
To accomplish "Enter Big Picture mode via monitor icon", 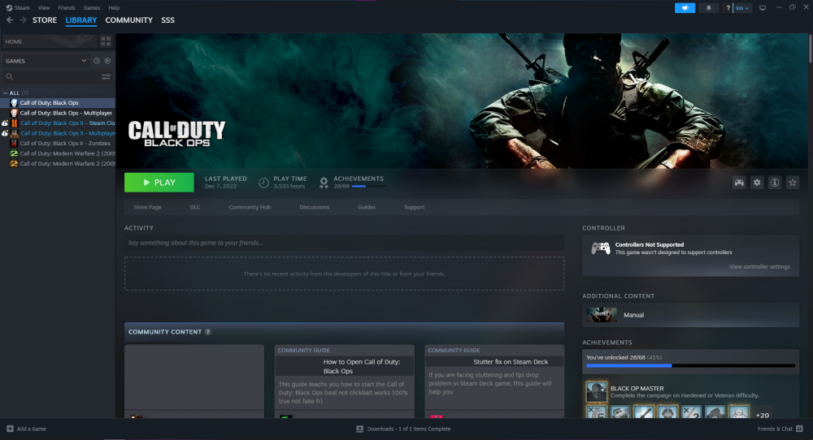I will pyautogui.click(x=762, y=8).
